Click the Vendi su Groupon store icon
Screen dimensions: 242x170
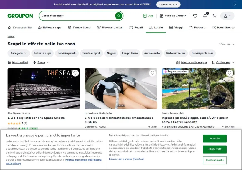[x=161, y=16]
